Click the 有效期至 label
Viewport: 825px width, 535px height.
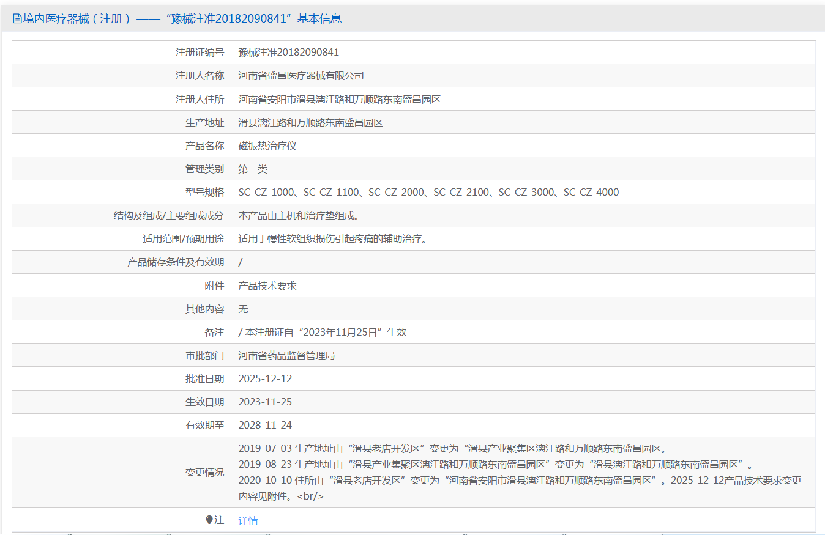[x=204, y=425]
